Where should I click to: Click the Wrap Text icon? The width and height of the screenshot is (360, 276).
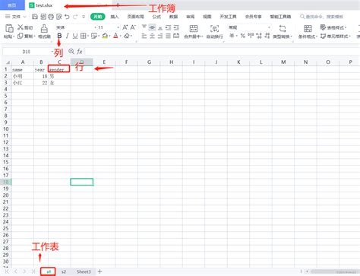214,28
